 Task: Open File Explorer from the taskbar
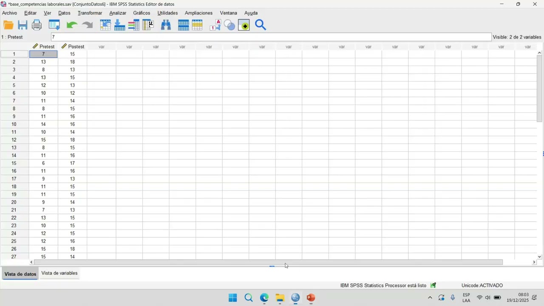click(x=280, y=297)
